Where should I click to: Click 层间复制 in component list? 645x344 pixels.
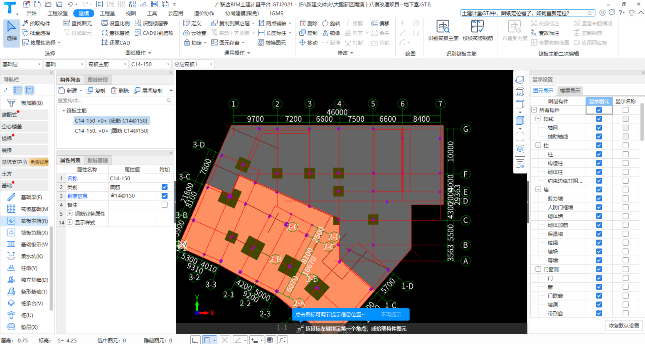[x=148, y=91]
